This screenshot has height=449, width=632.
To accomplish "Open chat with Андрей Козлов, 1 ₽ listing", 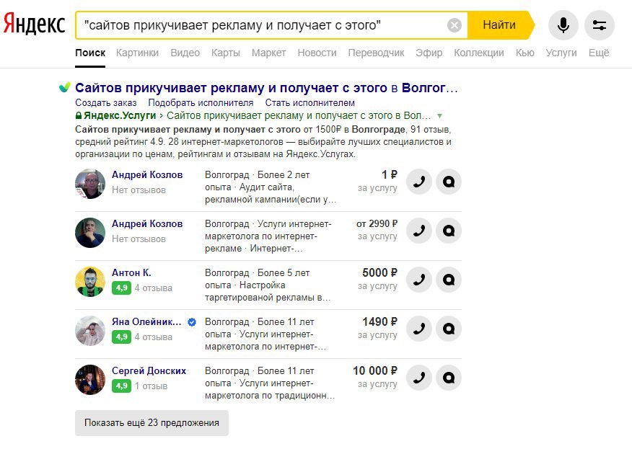I will pos(449,182).
